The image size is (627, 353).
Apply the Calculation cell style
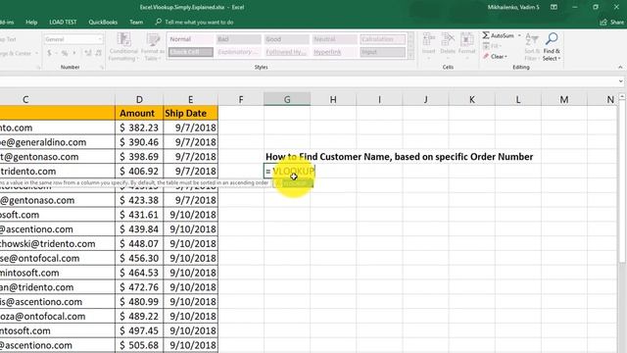tap(382, 39)
